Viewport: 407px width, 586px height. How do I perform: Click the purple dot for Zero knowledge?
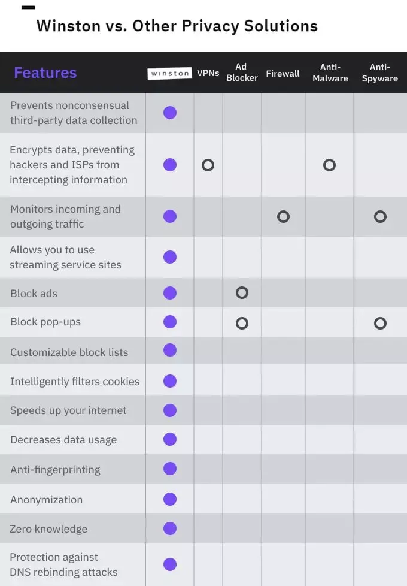pos(170,528)
